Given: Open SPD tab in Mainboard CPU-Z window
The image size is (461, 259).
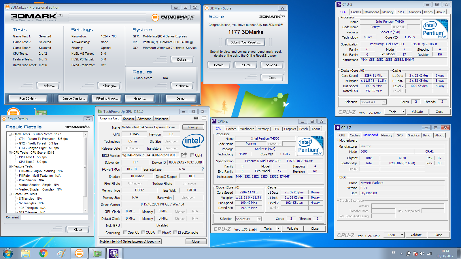Looking at the screenshot, I should coord(400,135).
